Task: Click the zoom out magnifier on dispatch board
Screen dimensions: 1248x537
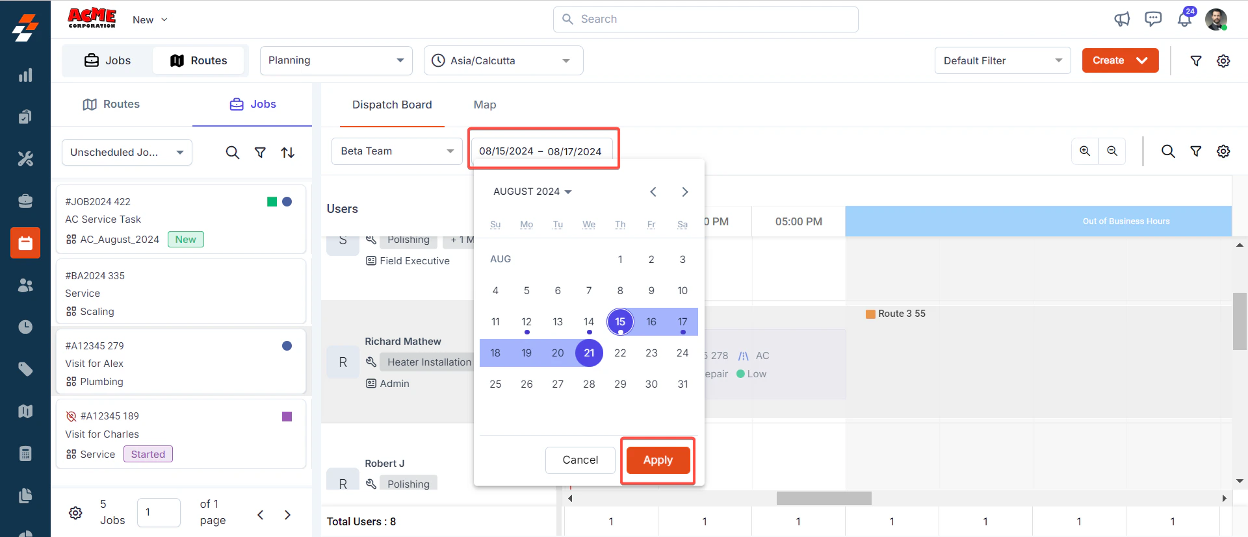Action: tap(1112, 151)
